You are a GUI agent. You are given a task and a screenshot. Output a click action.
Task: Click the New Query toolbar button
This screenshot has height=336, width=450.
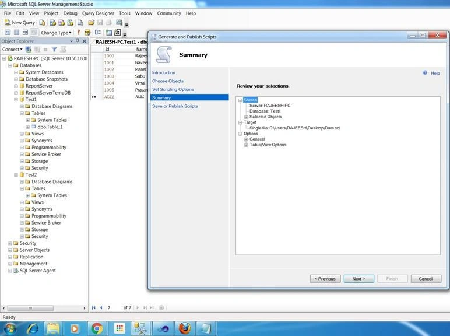[x=20, y=22]
